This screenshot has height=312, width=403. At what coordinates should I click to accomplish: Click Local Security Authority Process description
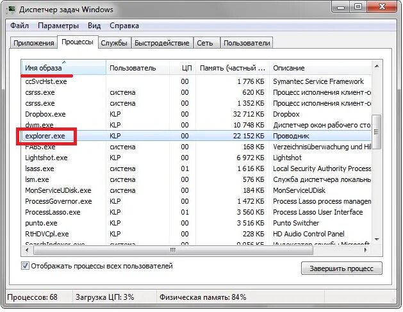[322, 168]
